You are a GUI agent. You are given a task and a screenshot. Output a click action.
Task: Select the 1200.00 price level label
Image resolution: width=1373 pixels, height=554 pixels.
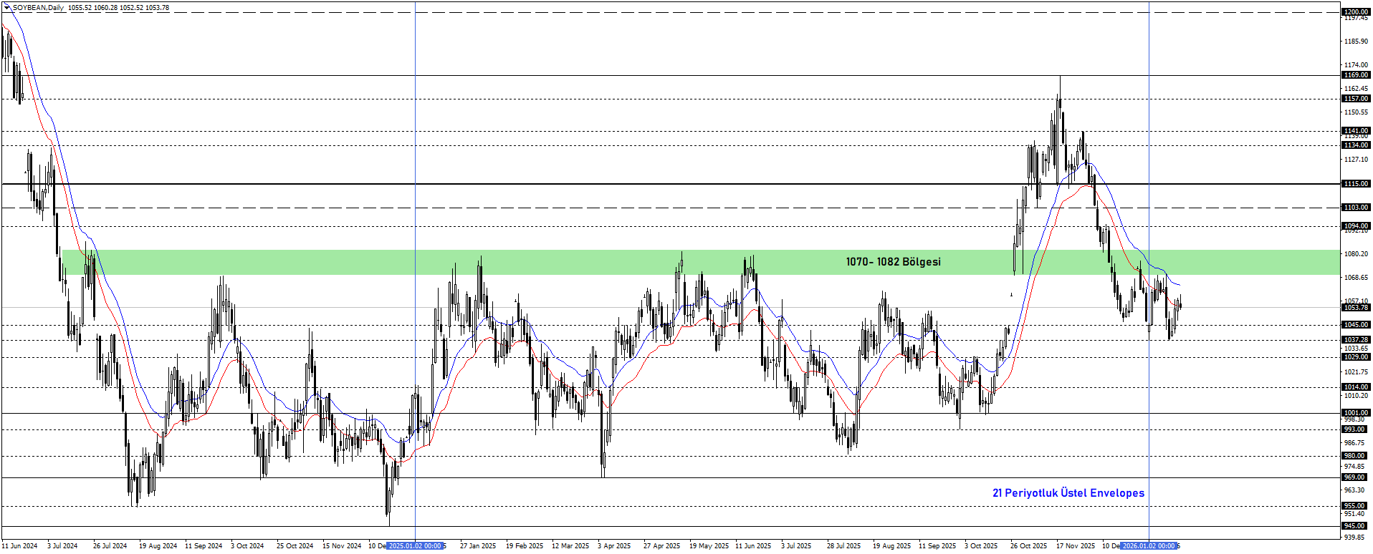[x=1355, y=12]
